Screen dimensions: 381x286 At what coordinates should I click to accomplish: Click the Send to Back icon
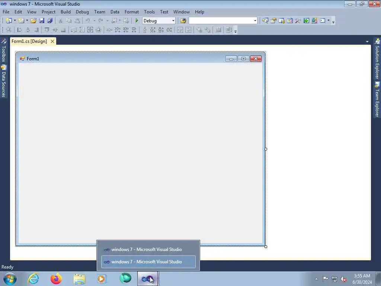point(208,30)
